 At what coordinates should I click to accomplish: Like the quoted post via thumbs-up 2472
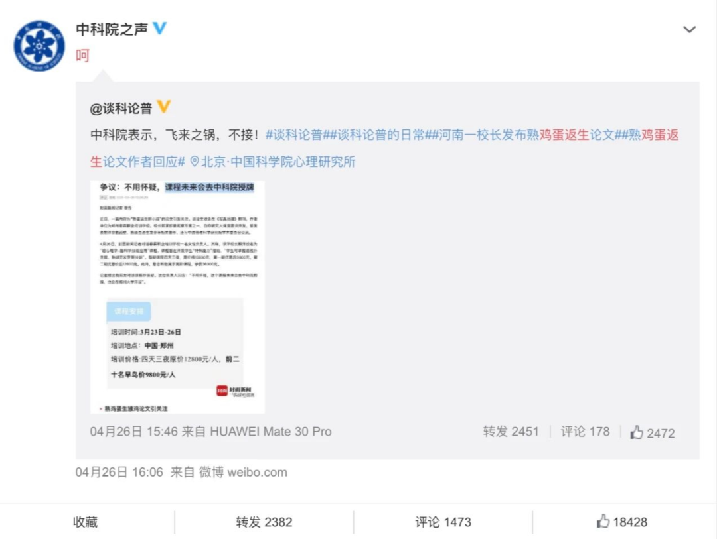[652, 432]
